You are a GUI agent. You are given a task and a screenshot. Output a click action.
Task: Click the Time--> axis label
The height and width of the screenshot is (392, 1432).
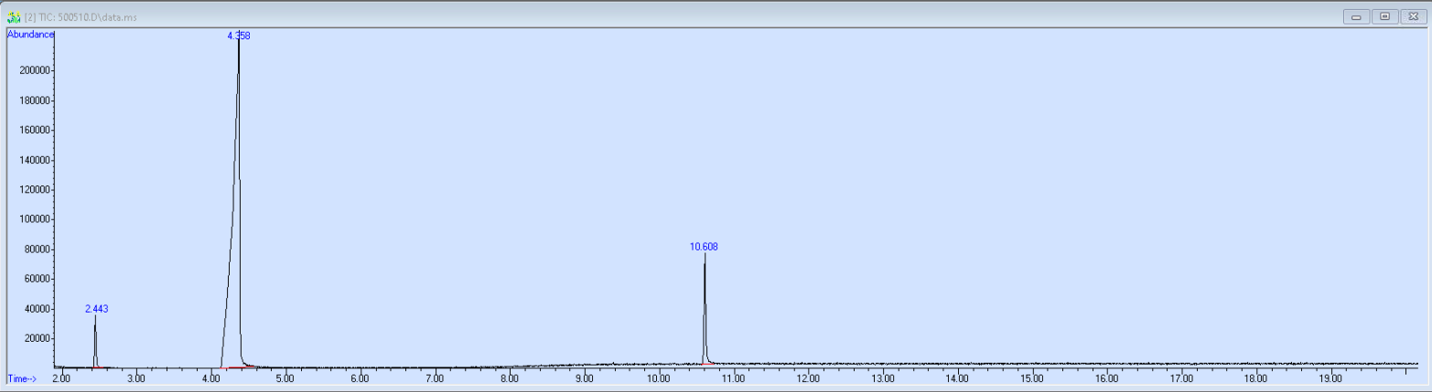(x=21, y=378)
